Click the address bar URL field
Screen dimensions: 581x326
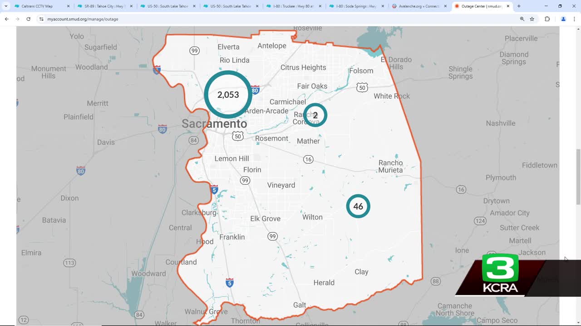tap(182, 19)
